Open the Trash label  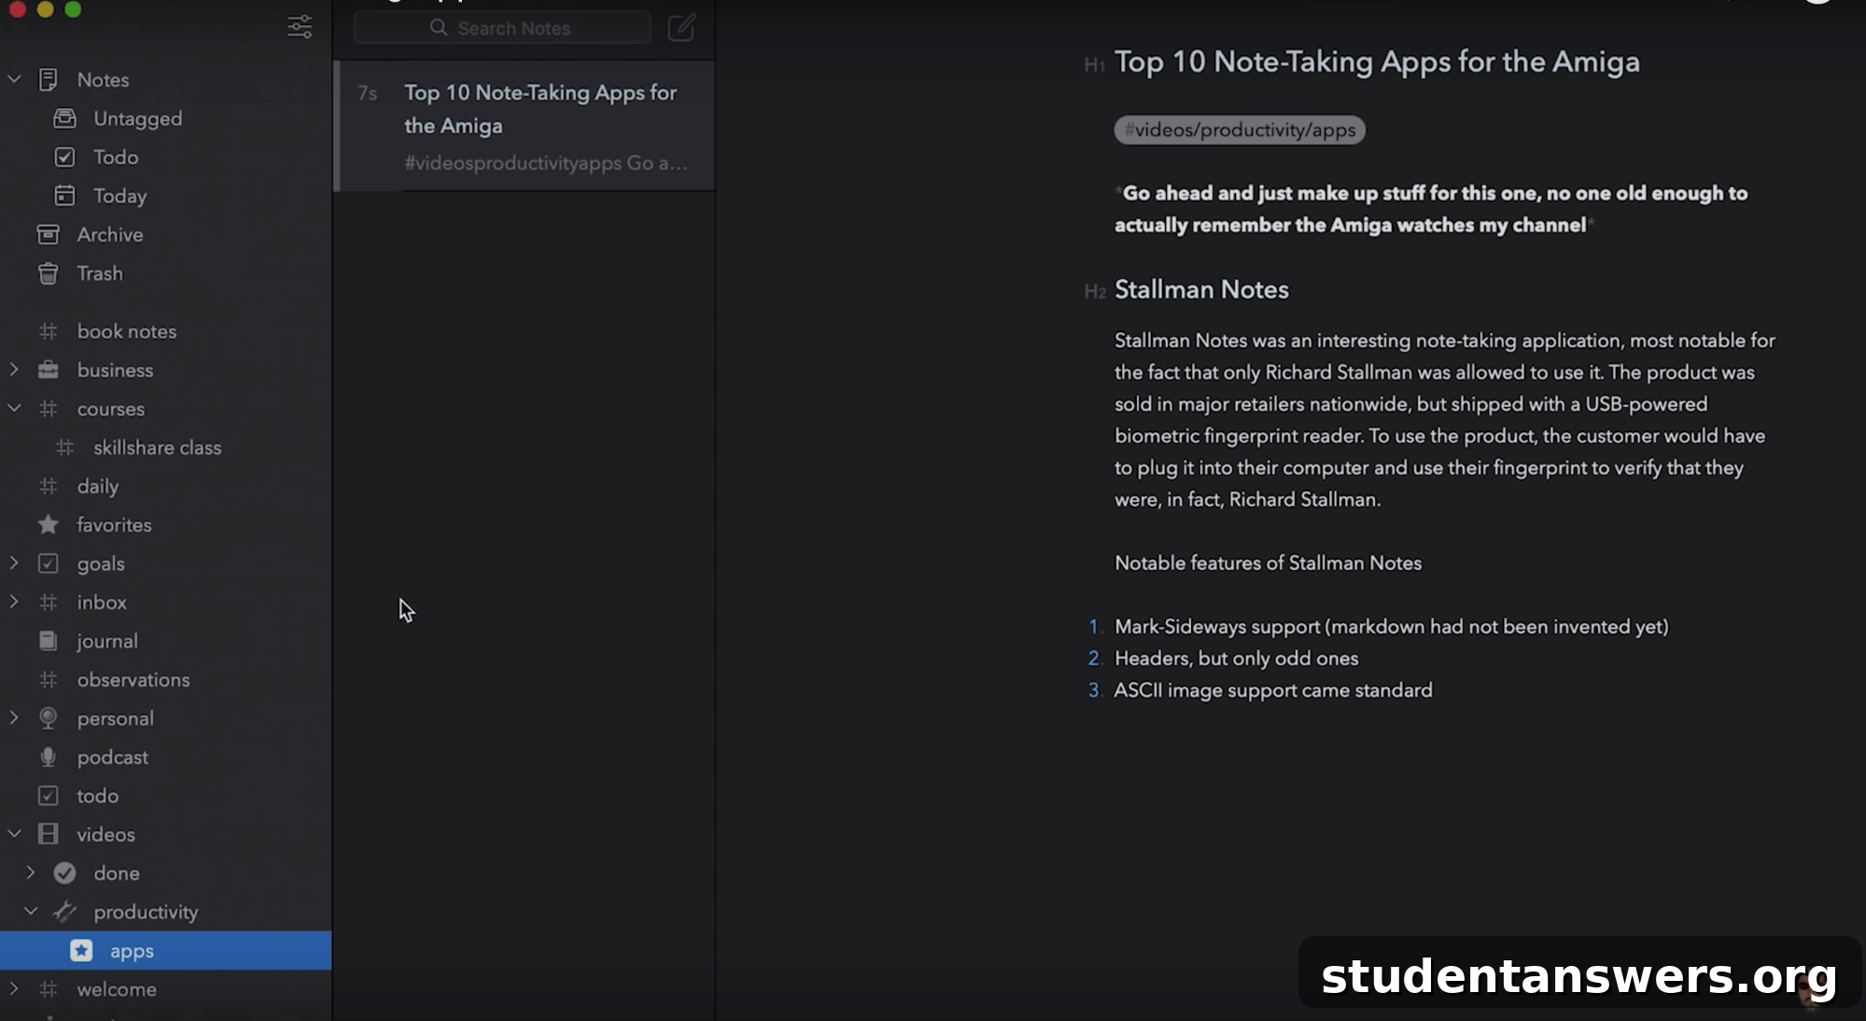[x=100, y=273]
